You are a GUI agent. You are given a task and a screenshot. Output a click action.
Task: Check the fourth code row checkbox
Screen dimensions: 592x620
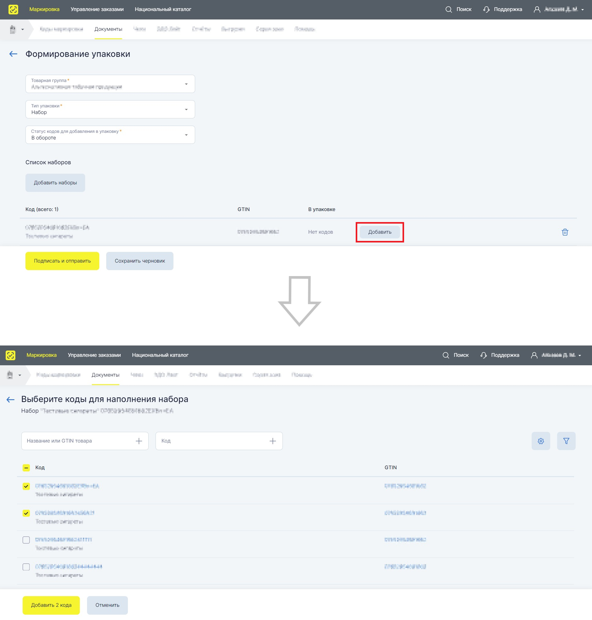tap(26, 567)
